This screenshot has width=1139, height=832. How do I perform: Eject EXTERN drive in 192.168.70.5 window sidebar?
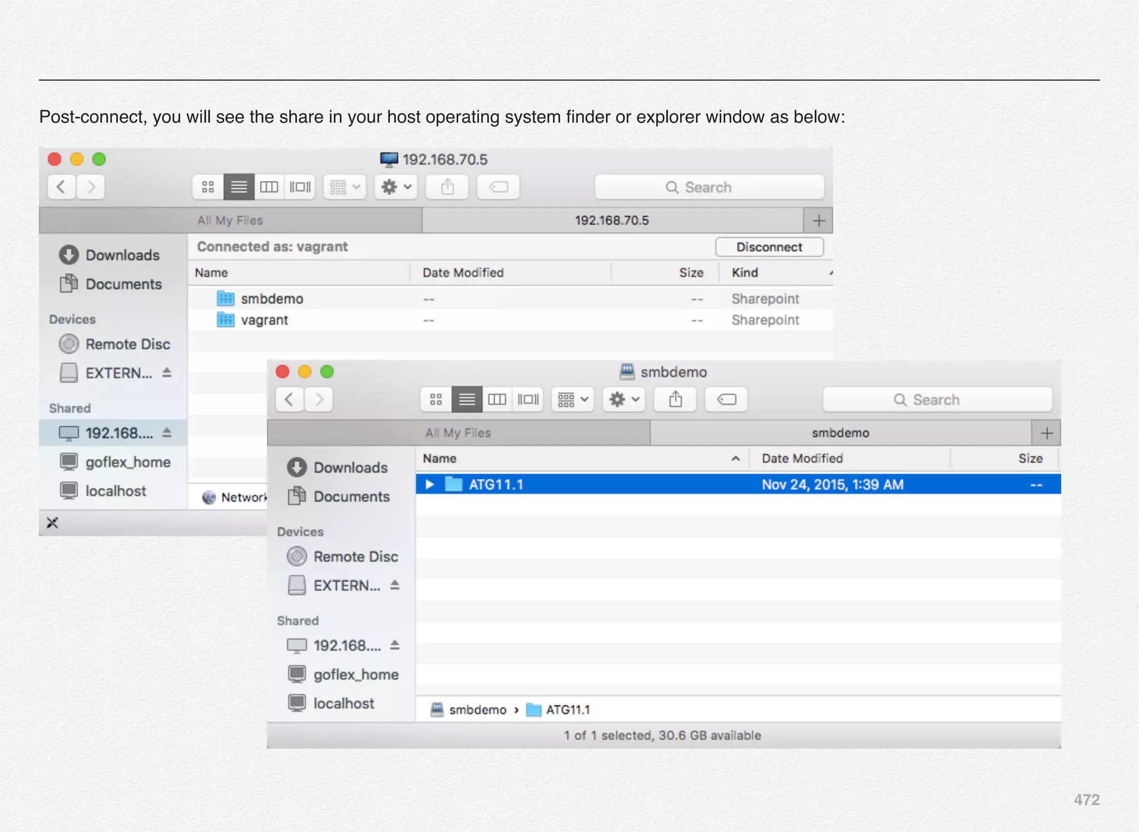pos(167,373)
